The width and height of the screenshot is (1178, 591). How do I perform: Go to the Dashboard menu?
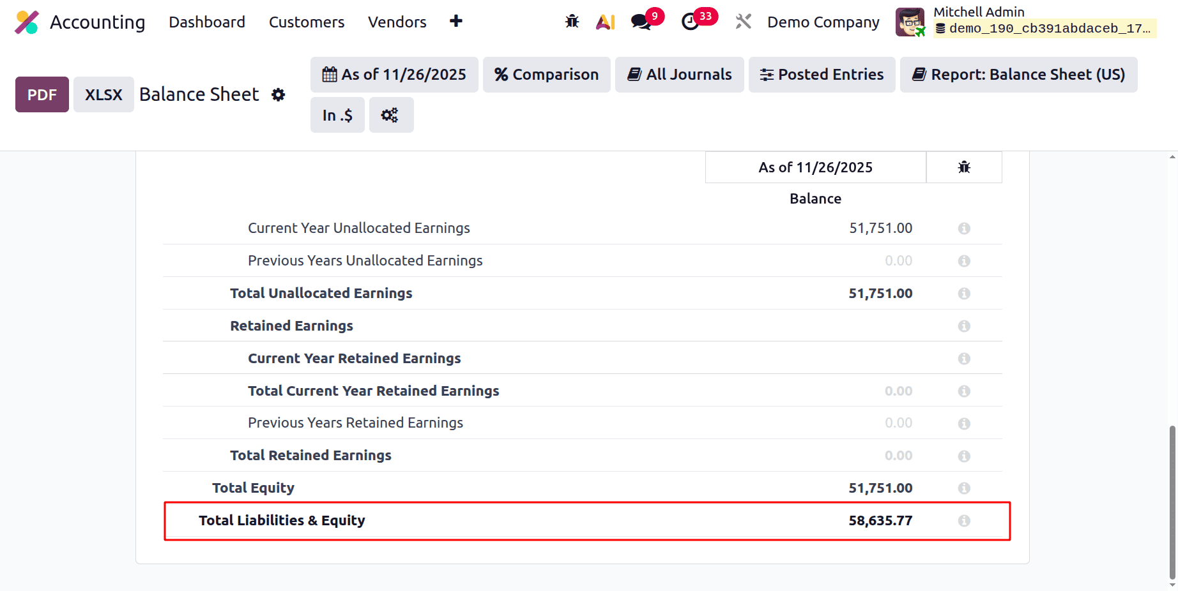pos(207,22)
